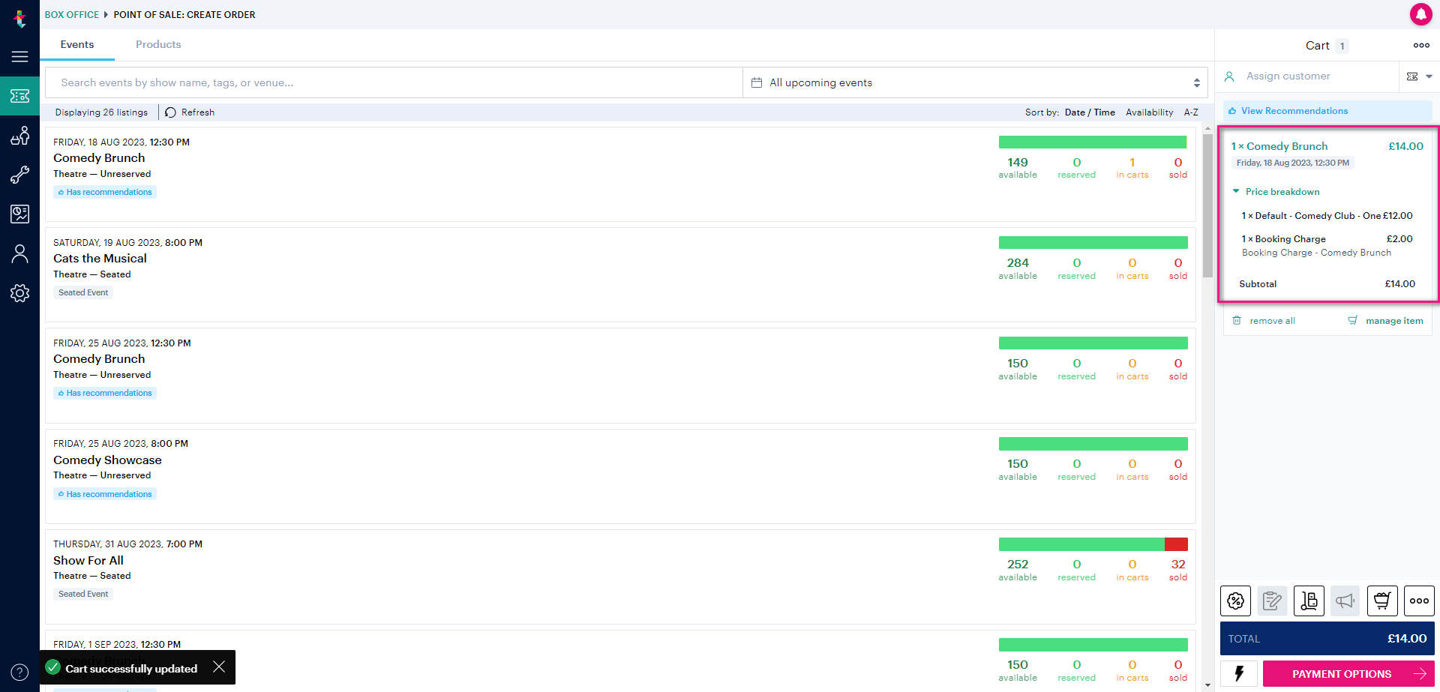Sort listings A-Z

click(x=1191, y=112)
